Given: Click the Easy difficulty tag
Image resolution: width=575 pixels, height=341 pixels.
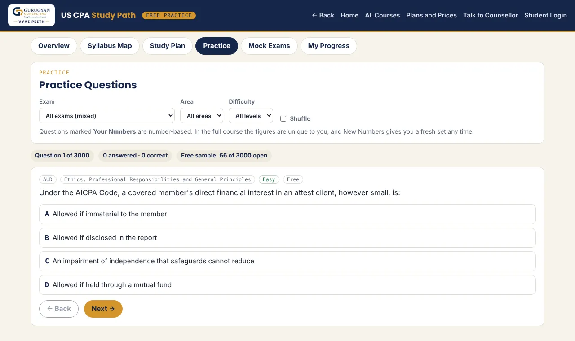Looking at the screenshot, I should (x=269, y=179).
